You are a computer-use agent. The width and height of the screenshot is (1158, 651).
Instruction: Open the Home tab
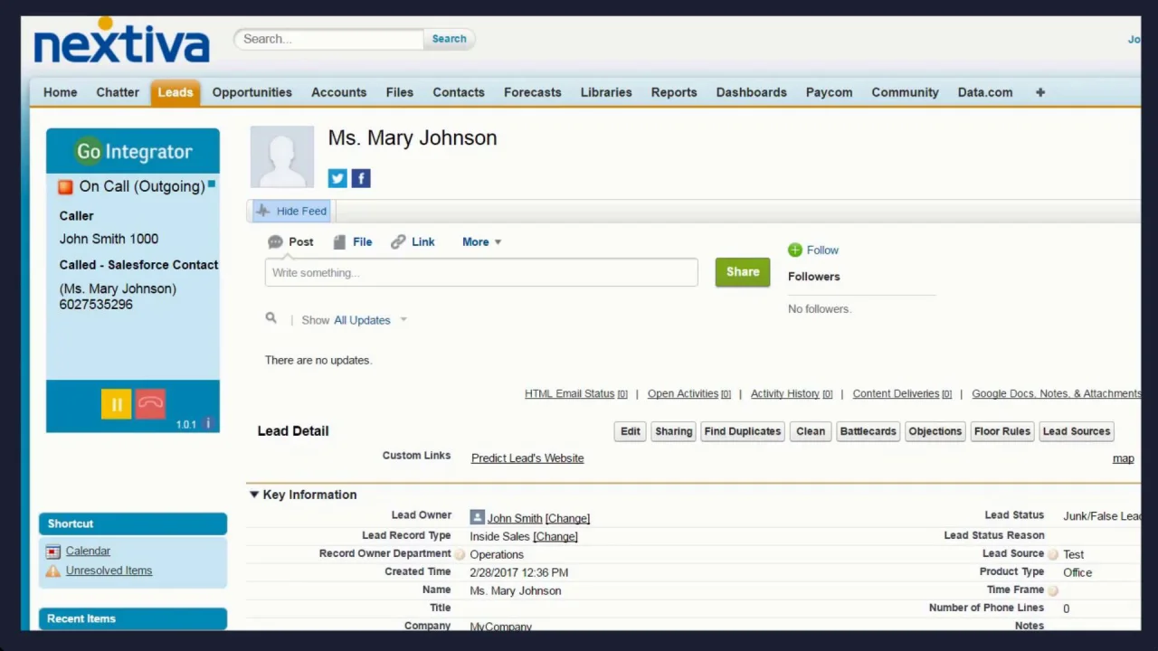click(x=61, y=92)
